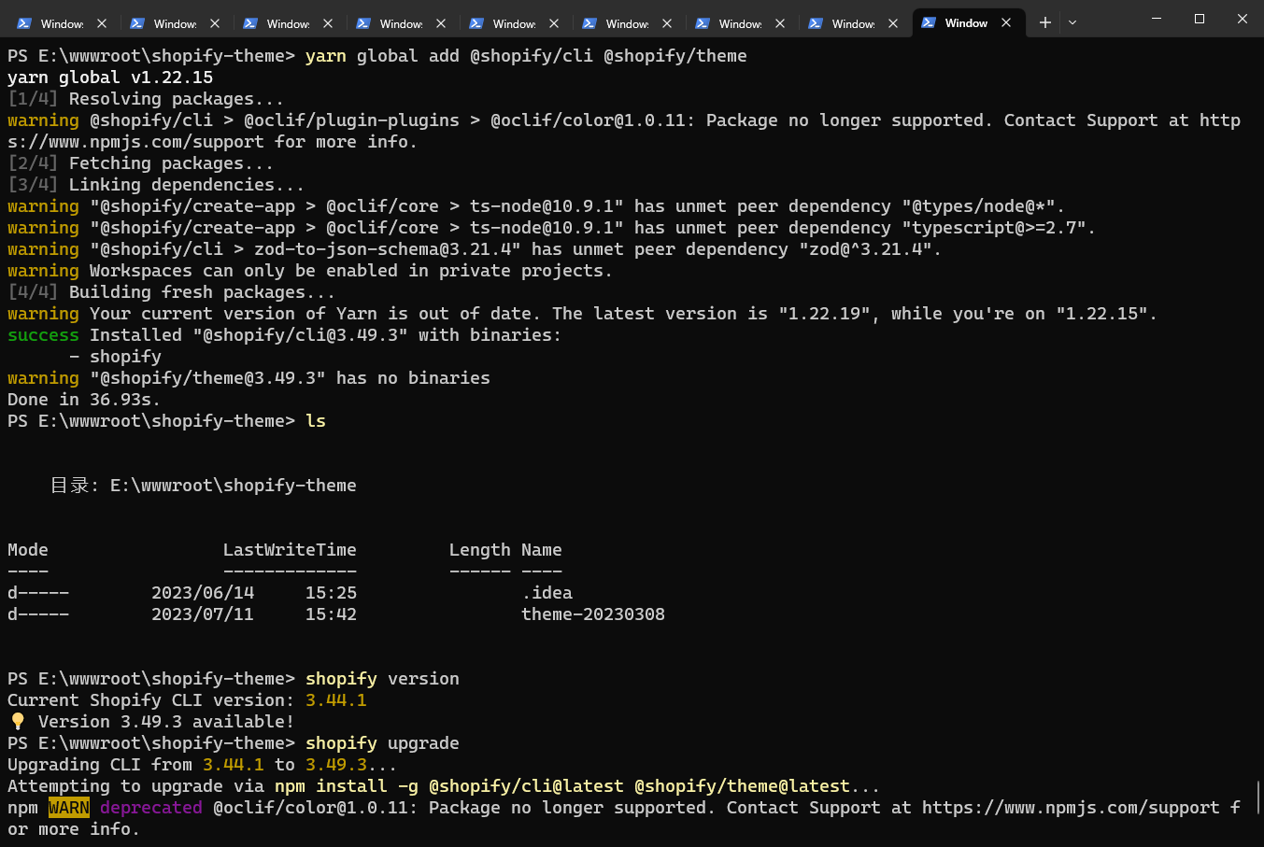Maximize the terminal window

[1200, 20]
